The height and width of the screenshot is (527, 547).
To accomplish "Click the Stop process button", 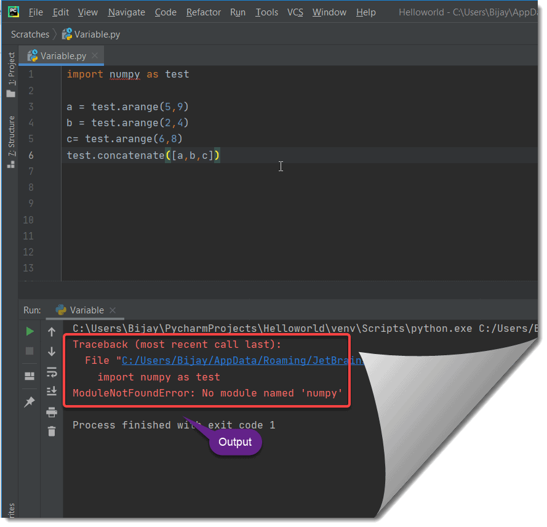I will 30,351.
